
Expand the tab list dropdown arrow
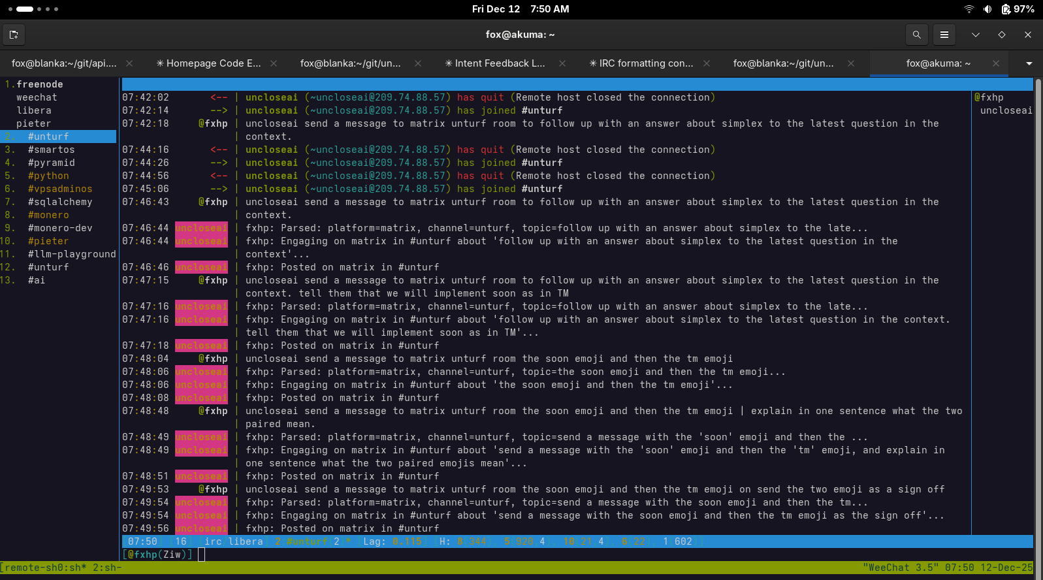1029,63
